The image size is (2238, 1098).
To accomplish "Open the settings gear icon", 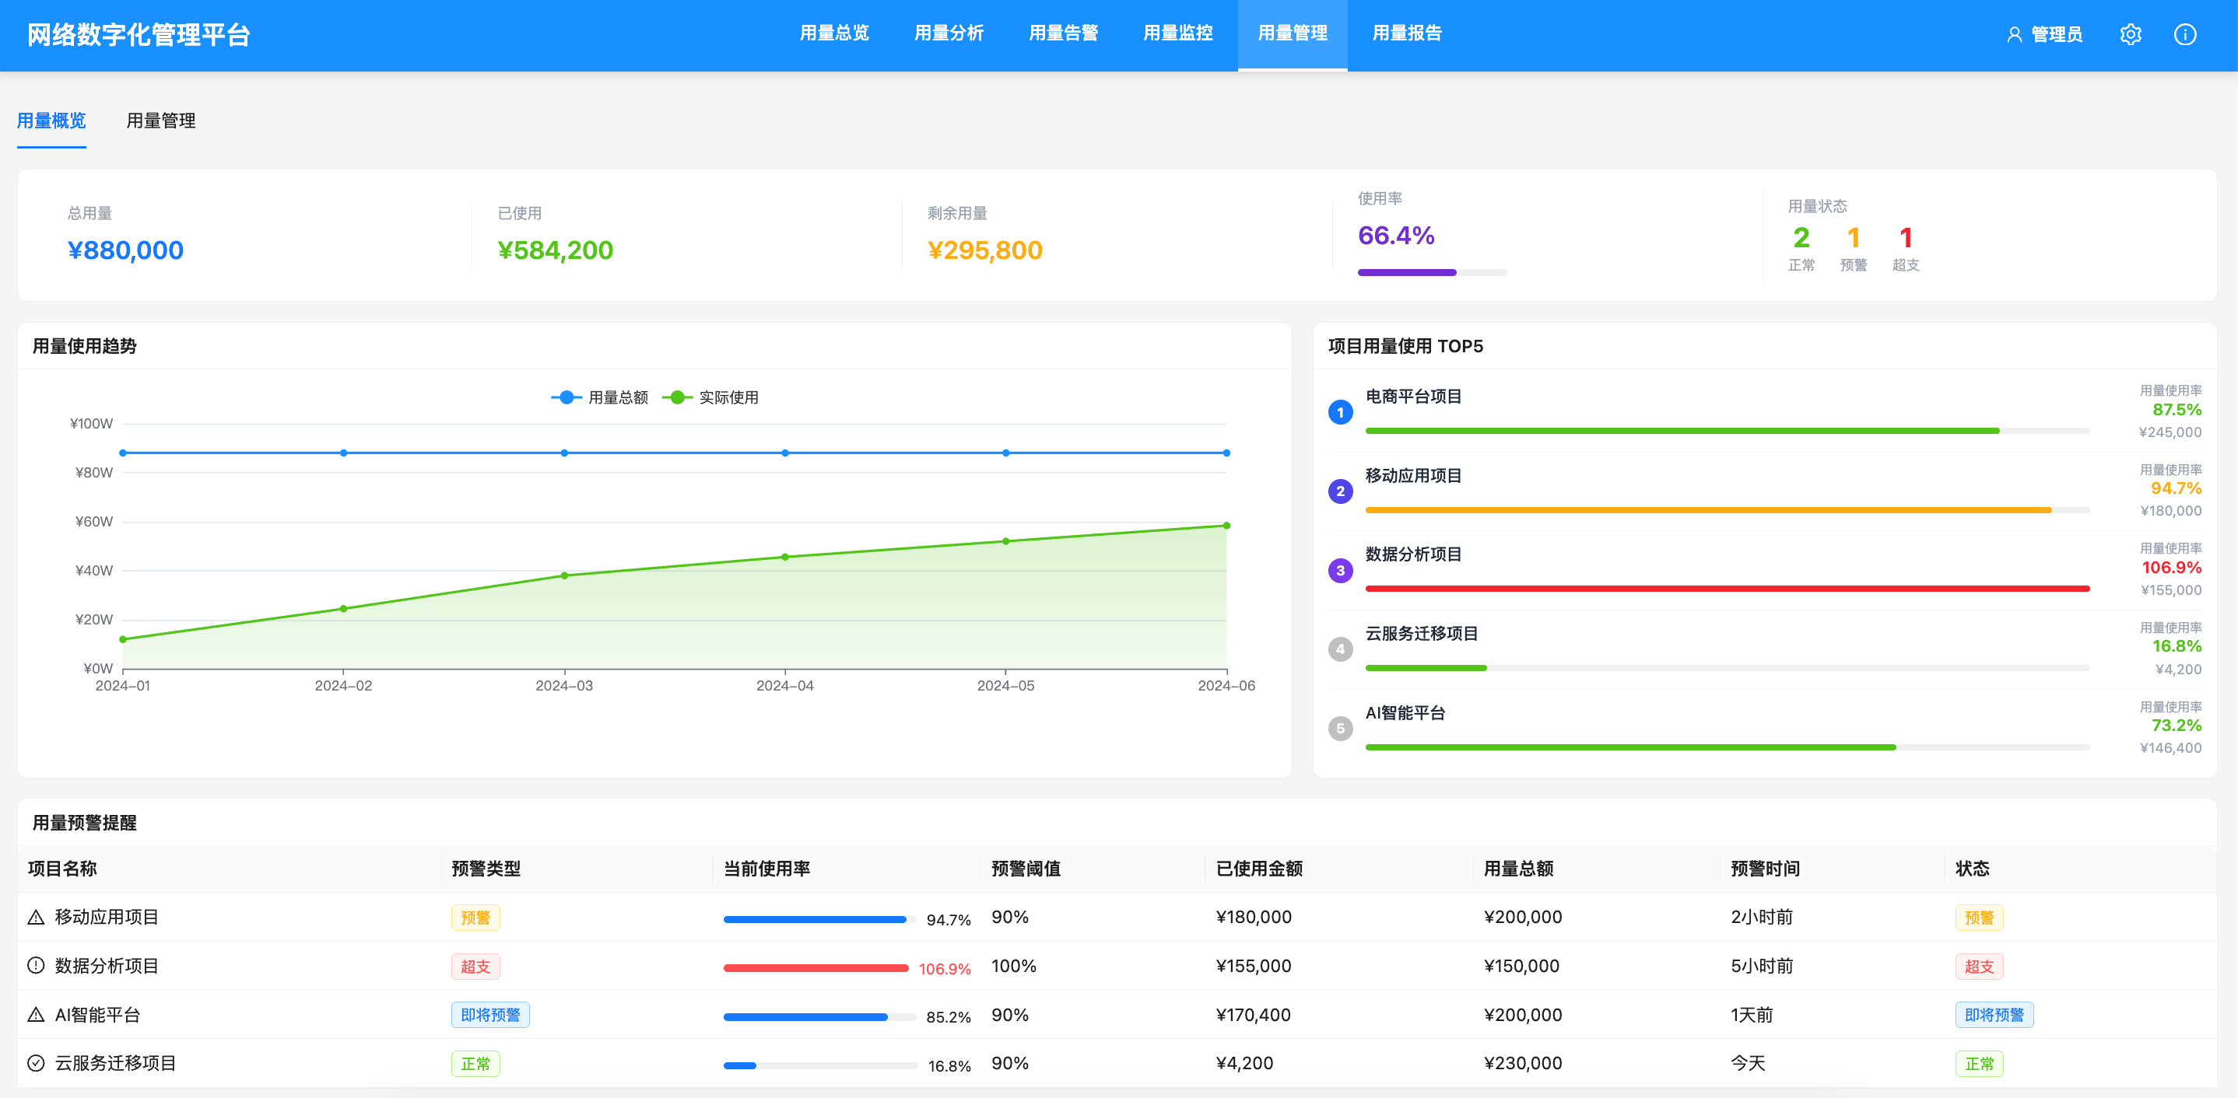I will point(2131,35).
